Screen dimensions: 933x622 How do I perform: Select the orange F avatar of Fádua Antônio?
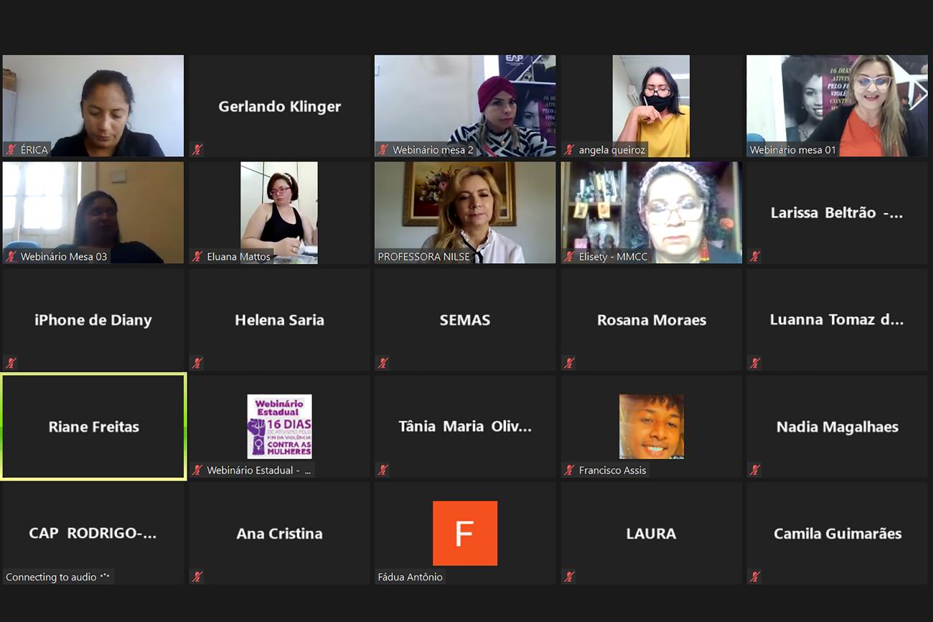click(x=464, y=533)
